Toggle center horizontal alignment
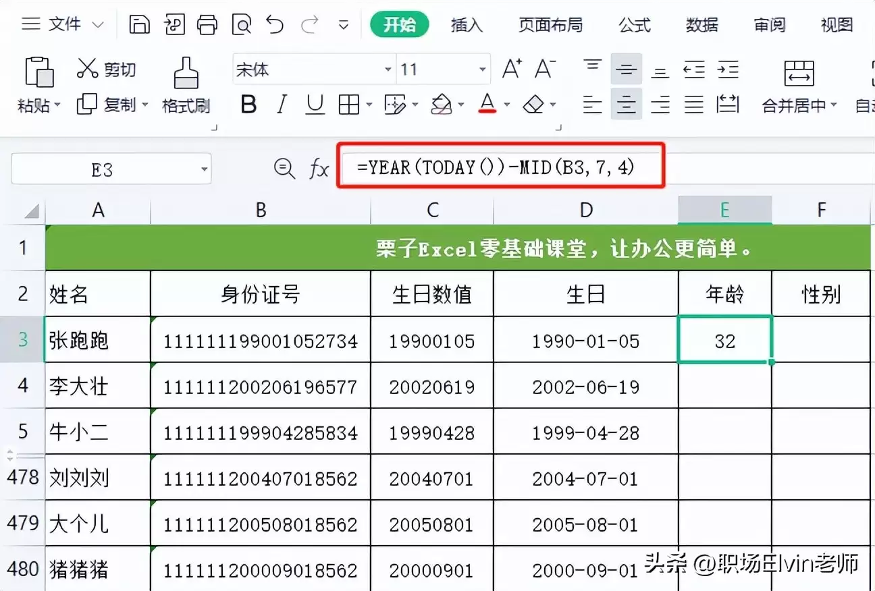Screen dimensions: 875x591 pos(626,105)
